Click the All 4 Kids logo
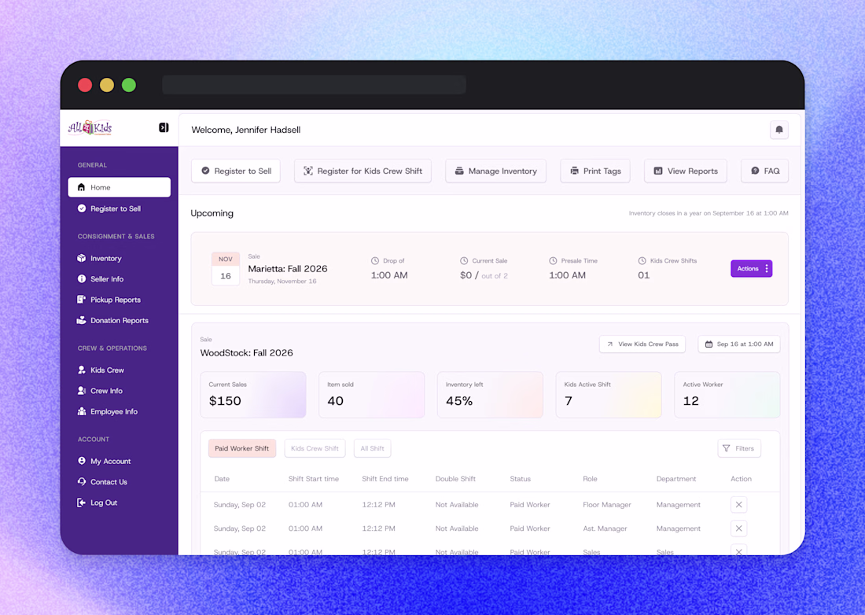 point(90,127)
